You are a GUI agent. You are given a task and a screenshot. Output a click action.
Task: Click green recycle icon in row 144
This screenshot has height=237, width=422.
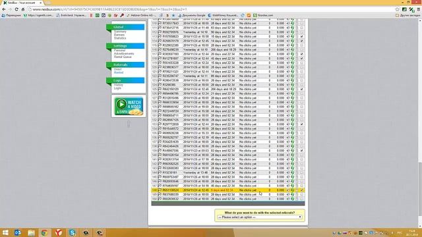pos(293,172)
